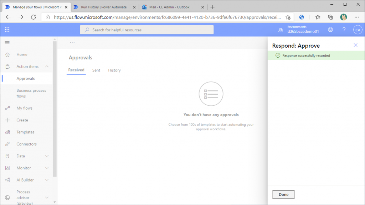Open browser Settings and more menu

click(356, 17)
